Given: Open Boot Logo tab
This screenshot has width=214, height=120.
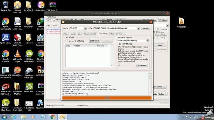Looking at the screenshot, I should pos(122,34).
